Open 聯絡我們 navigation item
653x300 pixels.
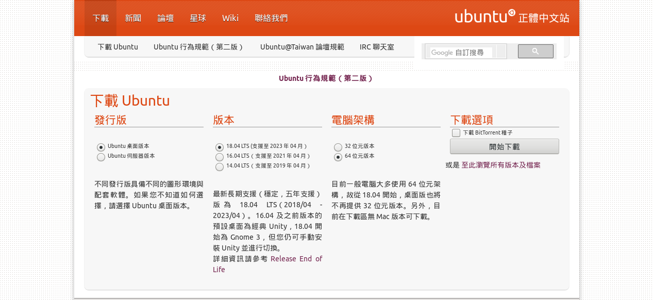pos(271,18)
